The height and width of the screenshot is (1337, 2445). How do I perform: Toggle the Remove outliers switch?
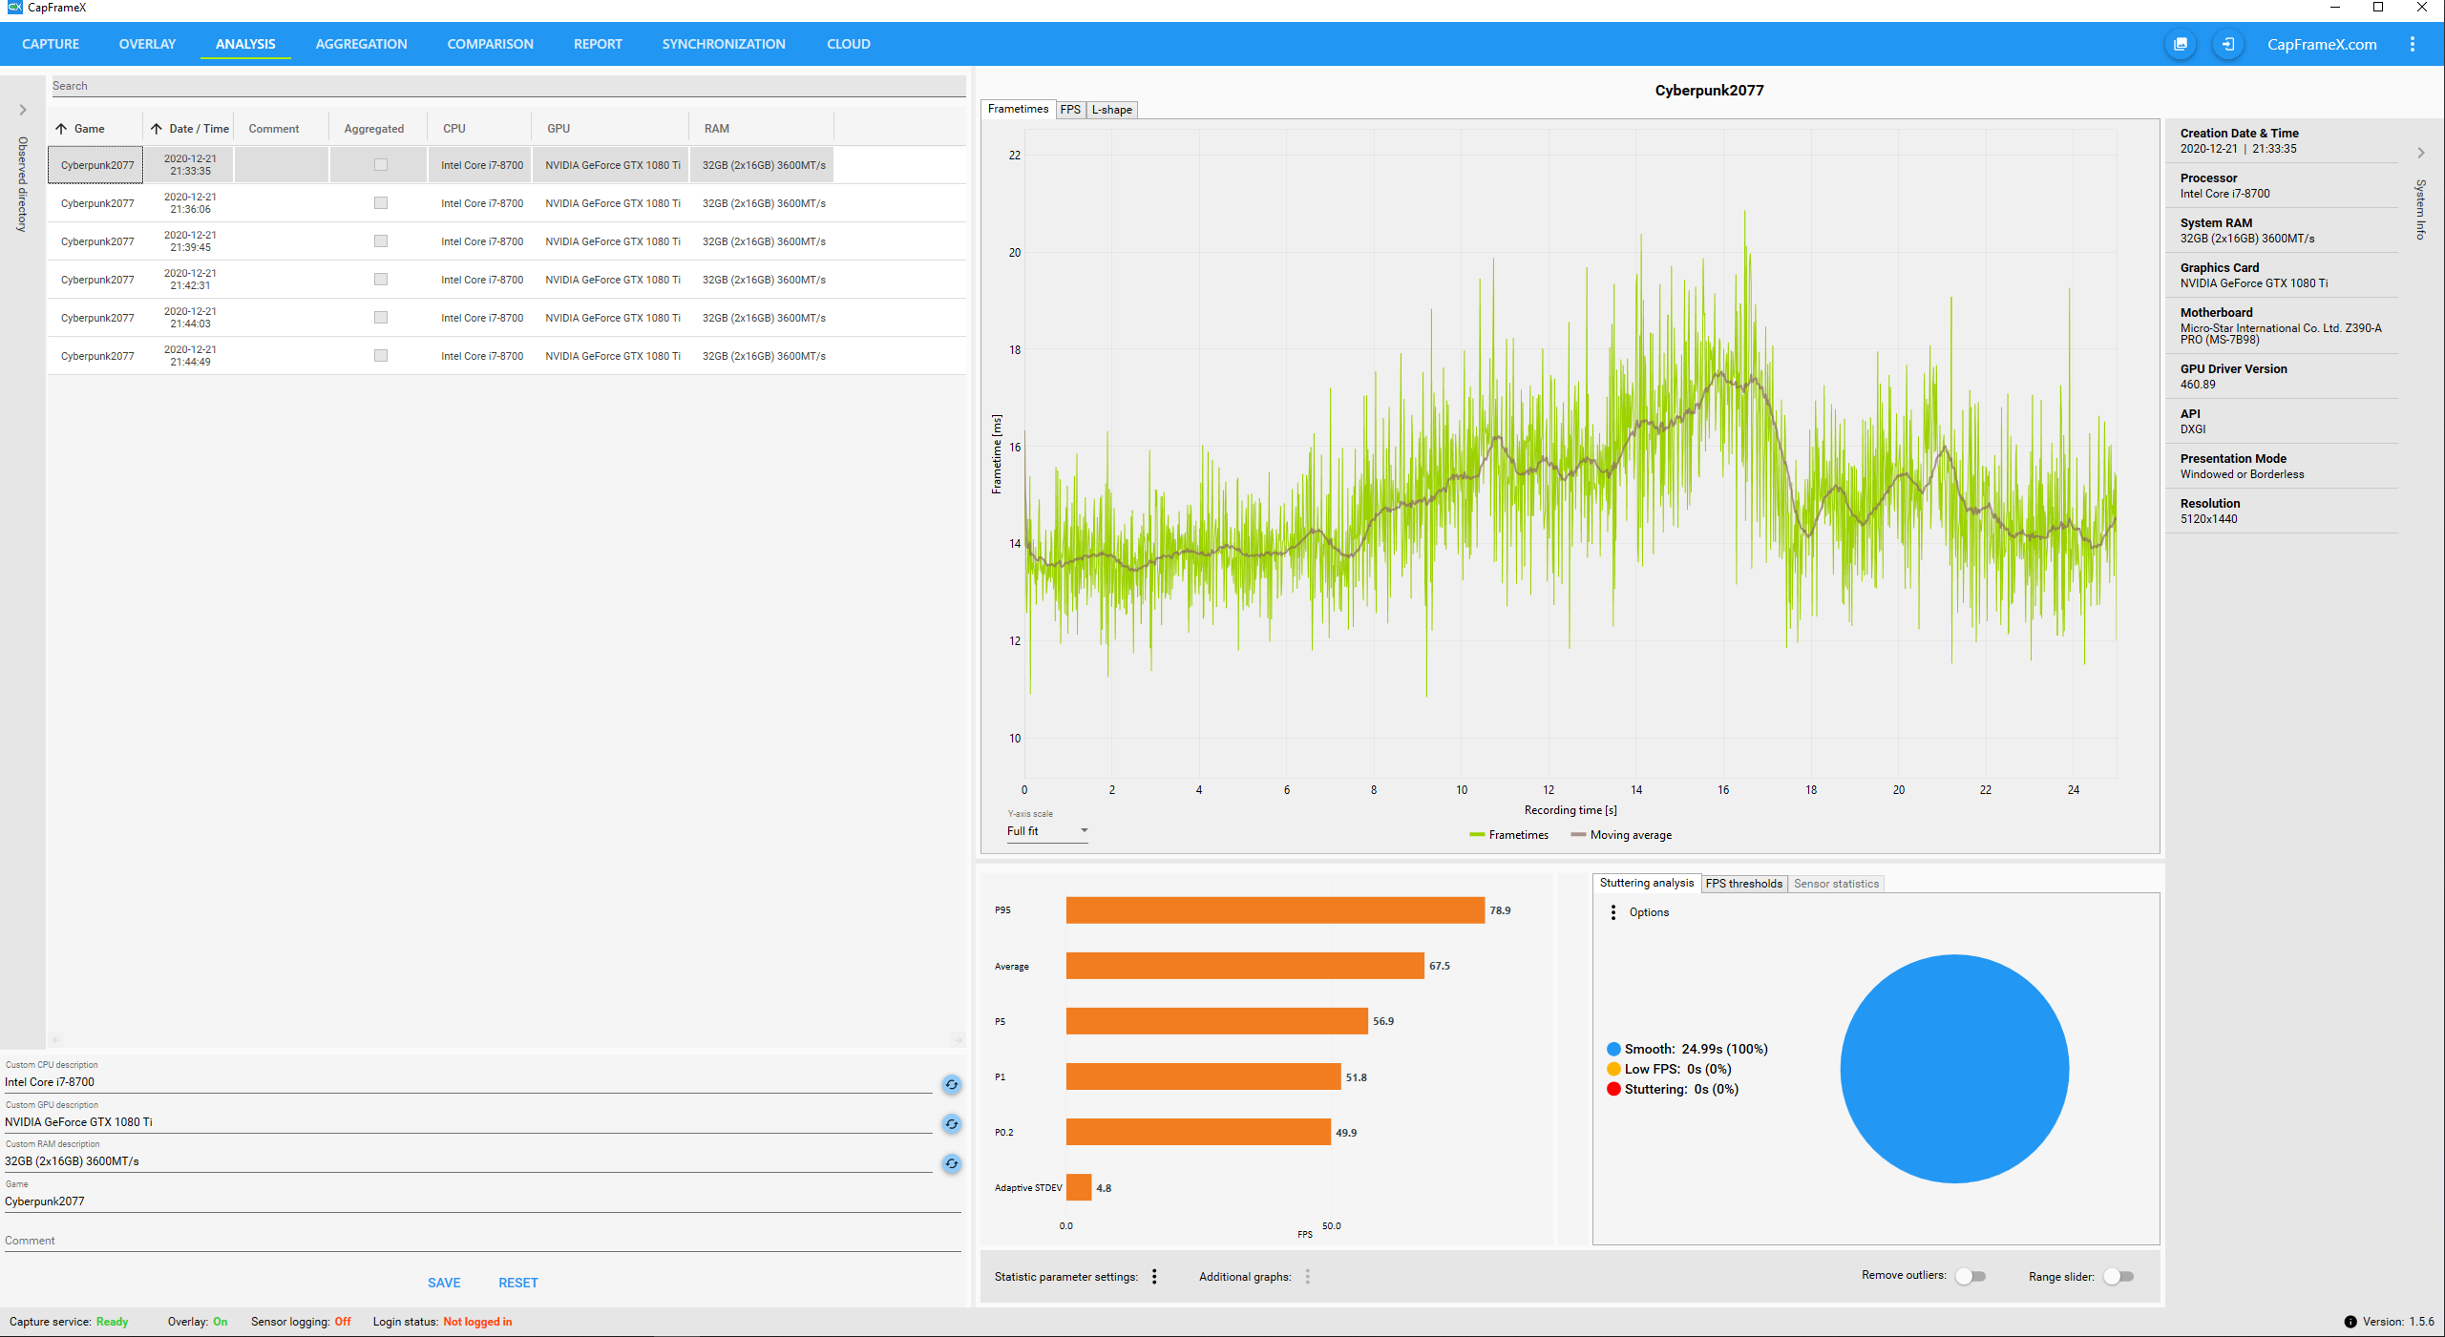pos(1970,1276)
